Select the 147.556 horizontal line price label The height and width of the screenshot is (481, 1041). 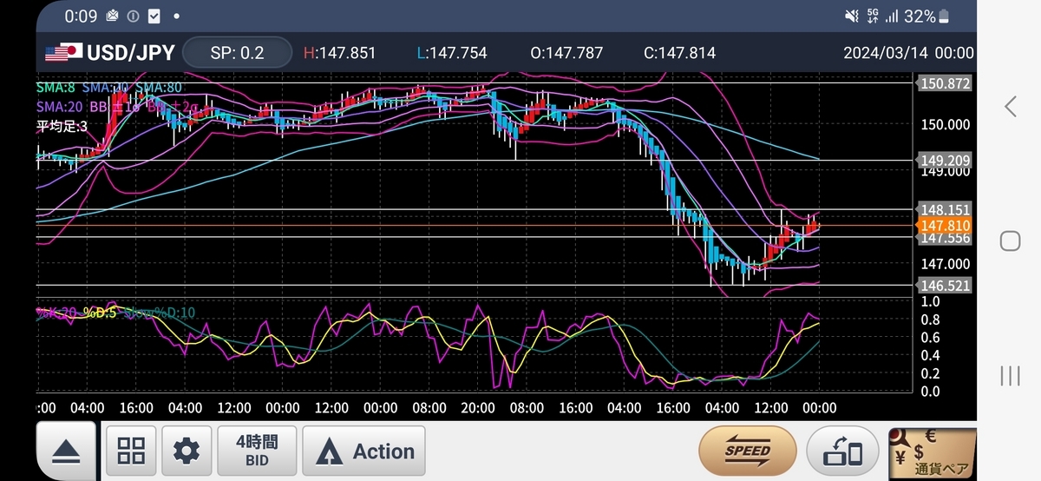click(x=944, y=238)
